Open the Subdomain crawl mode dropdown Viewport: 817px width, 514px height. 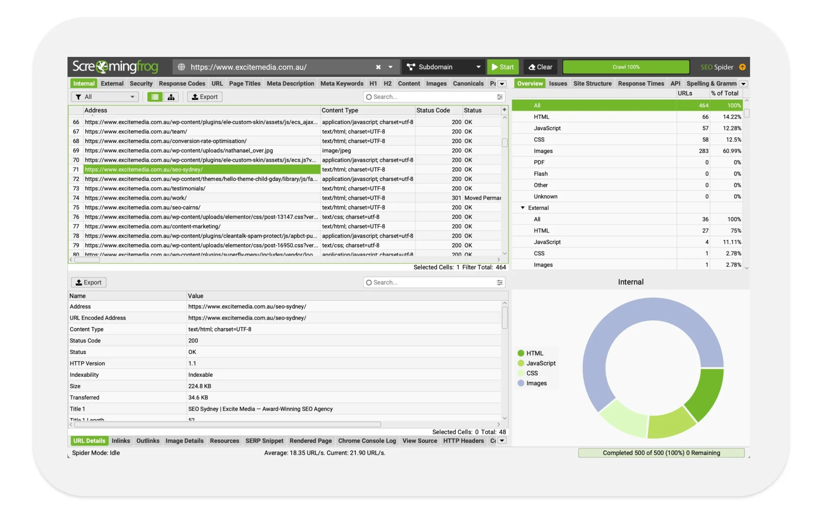[443, 67]
